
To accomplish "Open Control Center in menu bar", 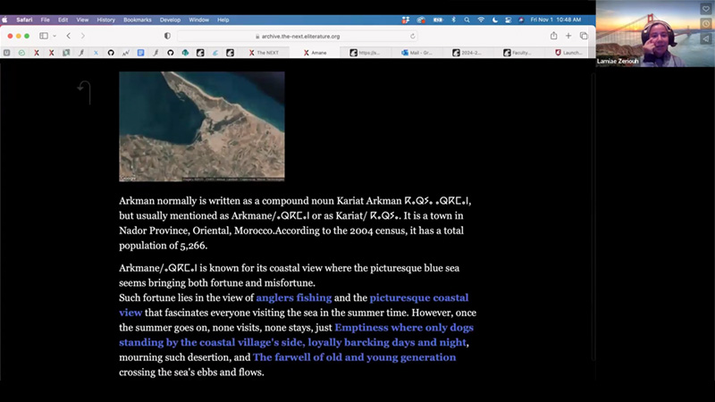I will (x=508, y=20).
